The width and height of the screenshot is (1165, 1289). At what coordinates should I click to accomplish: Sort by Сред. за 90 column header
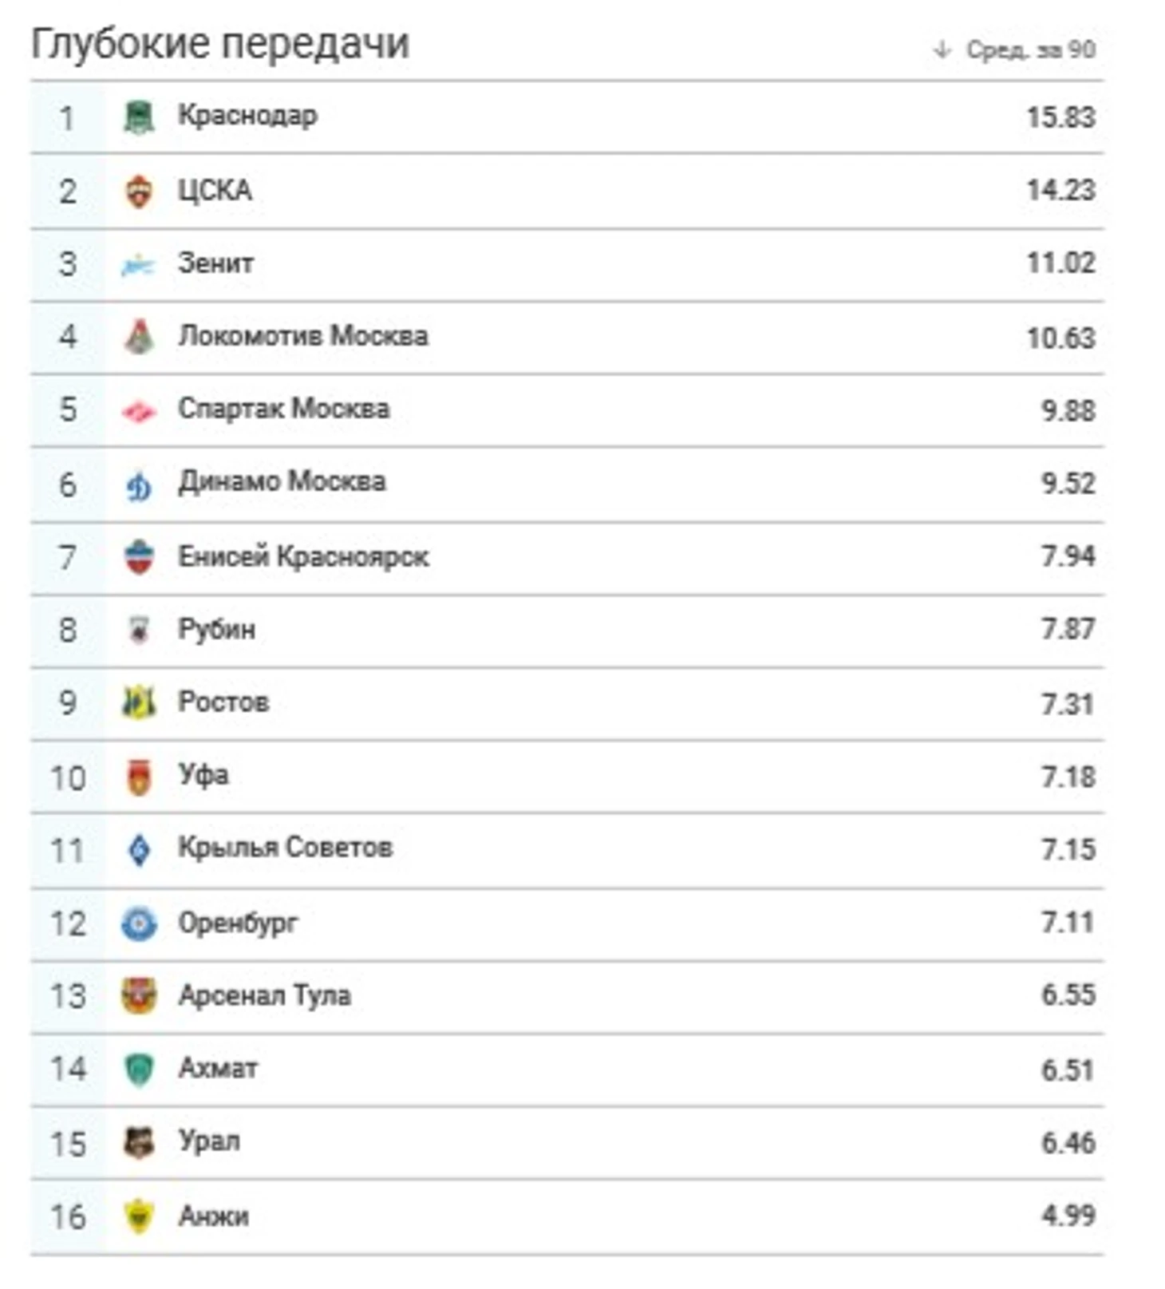pos(1030,49)
